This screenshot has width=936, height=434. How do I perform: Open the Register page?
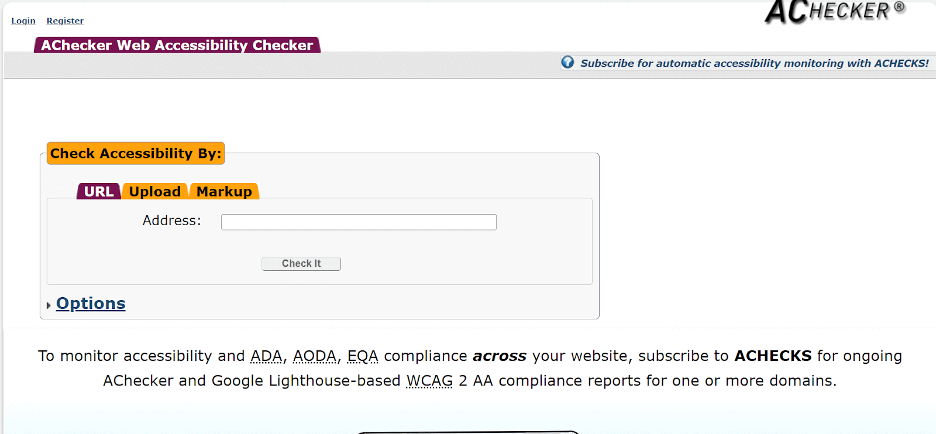(64, 20)
